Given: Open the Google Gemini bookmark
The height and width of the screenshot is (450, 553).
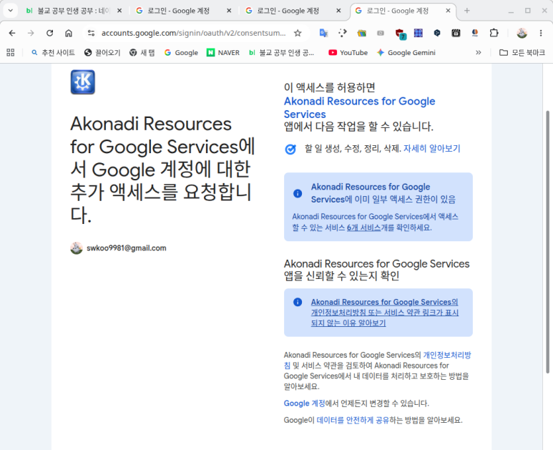Looking at the screenshot, I should click(406, 52).
